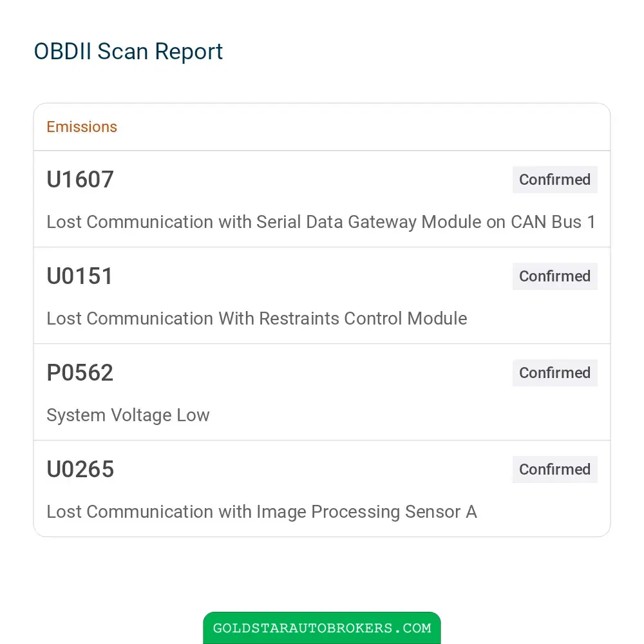Click the word OBDII in the heading
This screenshot has width=644, height=644.
pyautogui.click(x=62, y=52)
